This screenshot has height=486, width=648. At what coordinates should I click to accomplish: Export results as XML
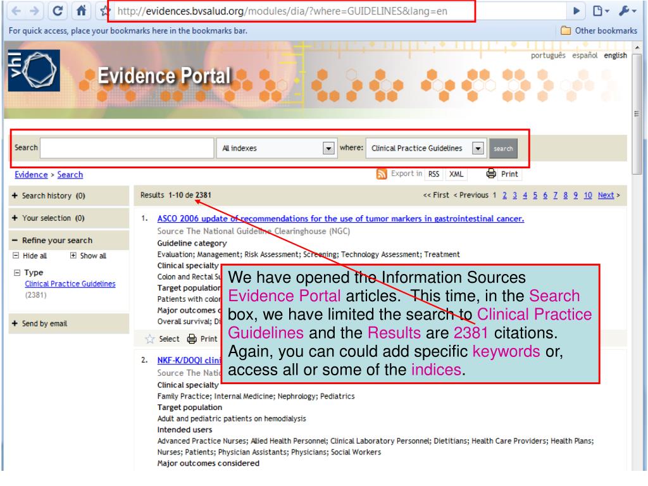coord(456,174)
